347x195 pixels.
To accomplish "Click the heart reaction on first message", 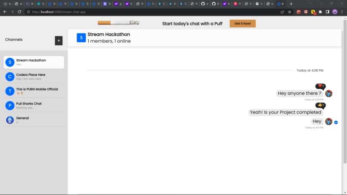I will (x=320, y=86).
